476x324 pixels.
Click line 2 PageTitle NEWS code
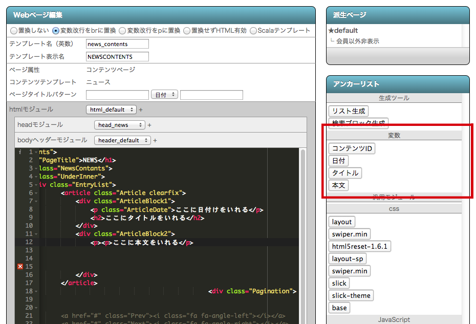(77, 160)
